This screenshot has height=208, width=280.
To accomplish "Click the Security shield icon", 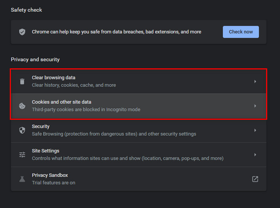I will [x=22, y=130].
